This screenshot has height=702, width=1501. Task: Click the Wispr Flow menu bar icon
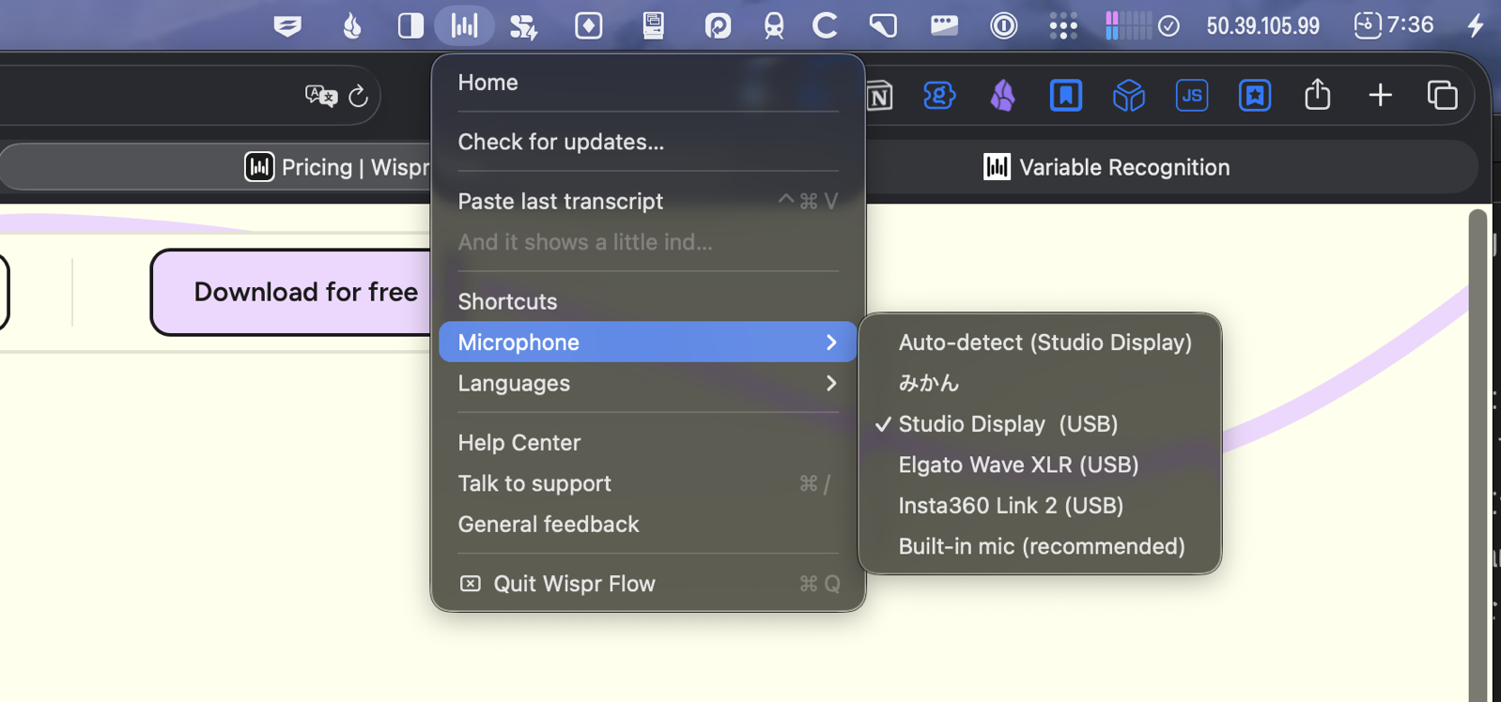464,25
